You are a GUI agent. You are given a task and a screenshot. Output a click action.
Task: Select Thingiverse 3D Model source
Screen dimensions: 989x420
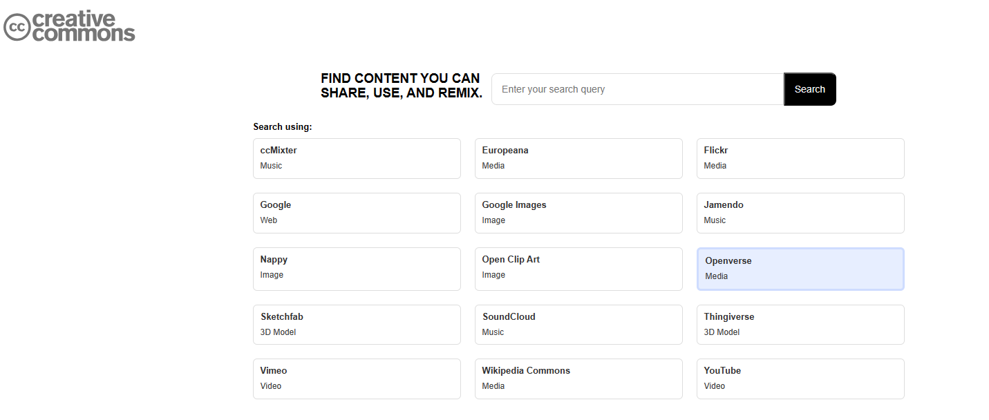point(800,324)
